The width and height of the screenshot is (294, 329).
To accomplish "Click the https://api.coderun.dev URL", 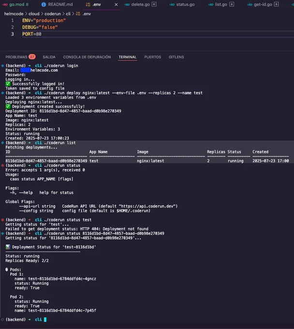I will (148, 206).
